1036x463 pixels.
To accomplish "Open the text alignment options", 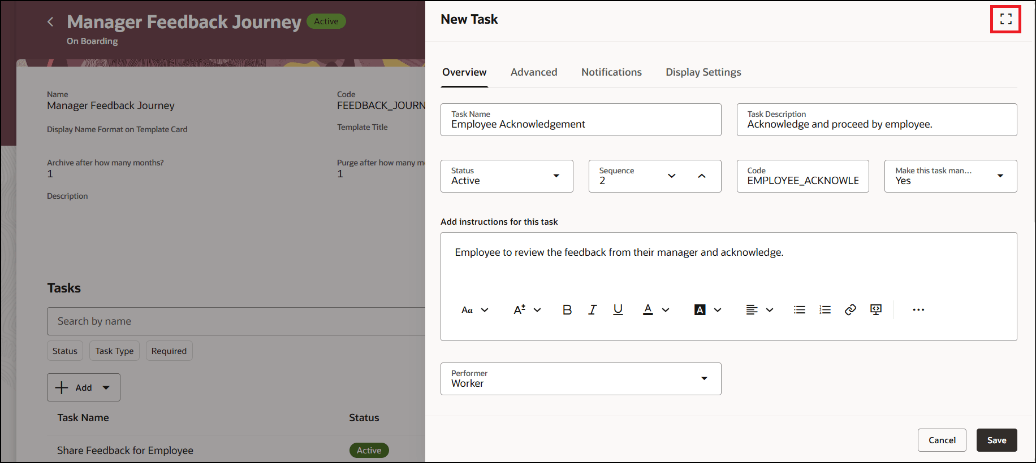I will pos(759,309).
